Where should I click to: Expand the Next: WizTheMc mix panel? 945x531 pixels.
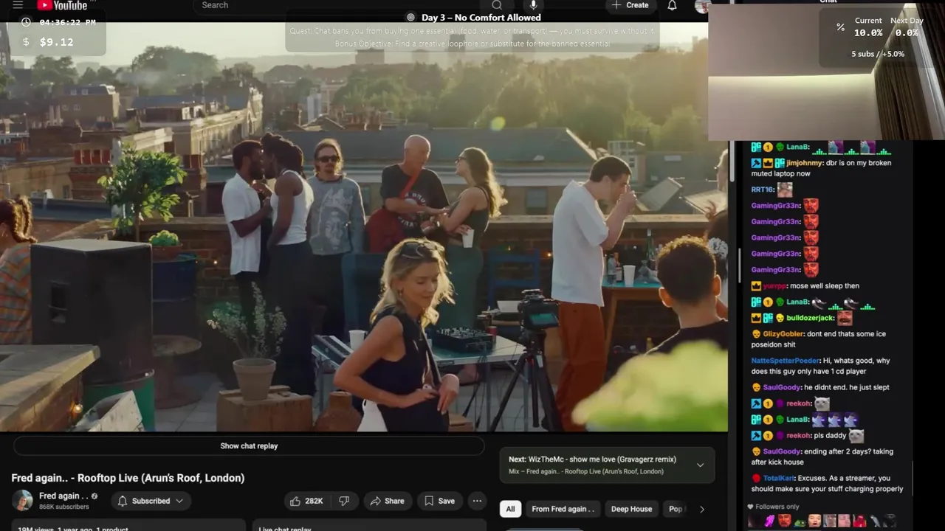[x=700, y=465]
